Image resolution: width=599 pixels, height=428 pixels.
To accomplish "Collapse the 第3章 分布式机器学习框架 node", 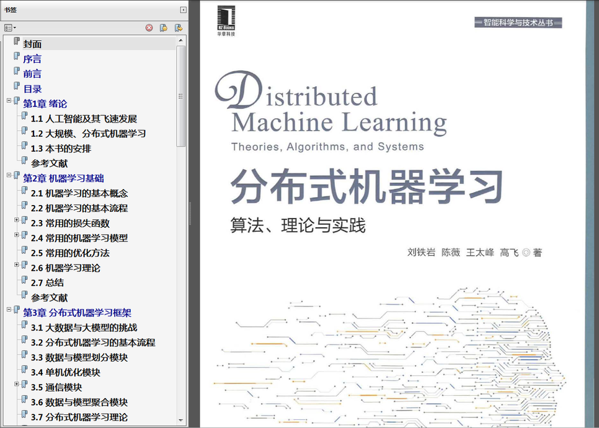I will click(9, 310).
